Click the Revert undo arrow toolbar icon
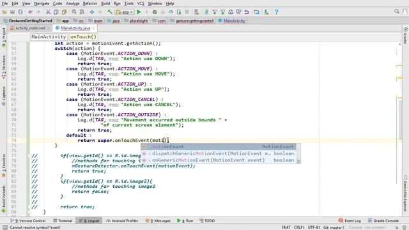The width and height of the screenshot is (409, 230). (x=247, y=12)
